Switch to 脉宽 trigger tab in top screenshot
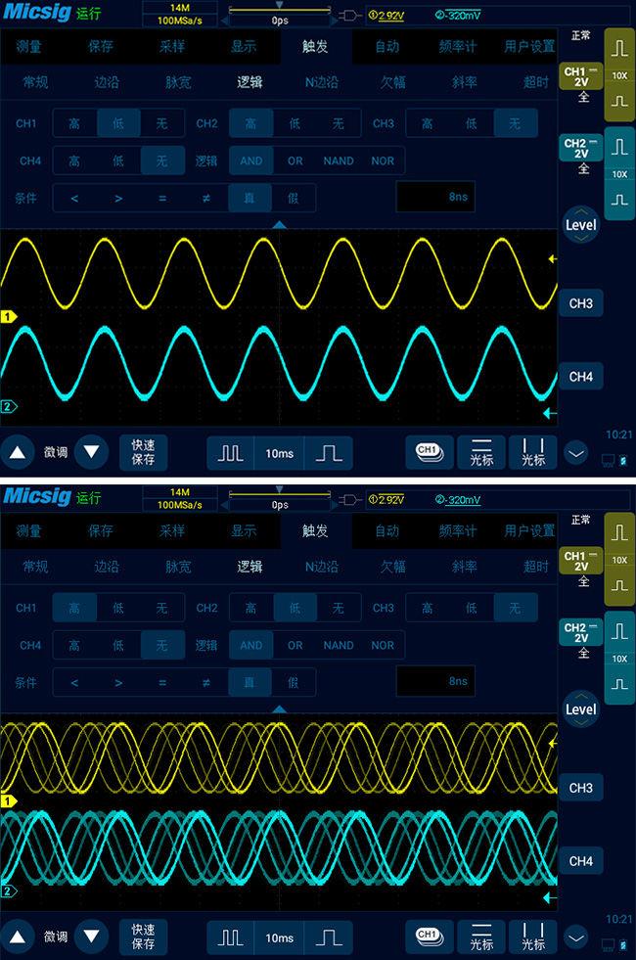The image size is (636, 960). click(x=178, y=82)
